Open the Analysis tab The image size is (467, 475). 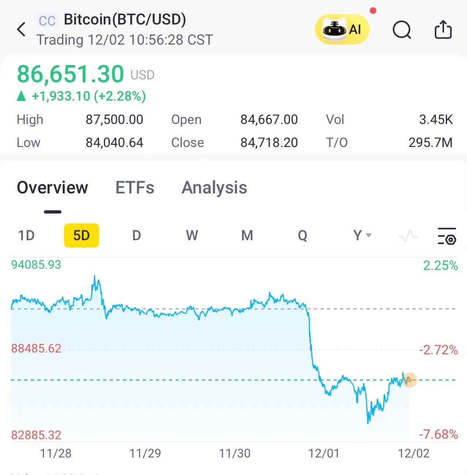pyautogui.click(x=214, y=188)
